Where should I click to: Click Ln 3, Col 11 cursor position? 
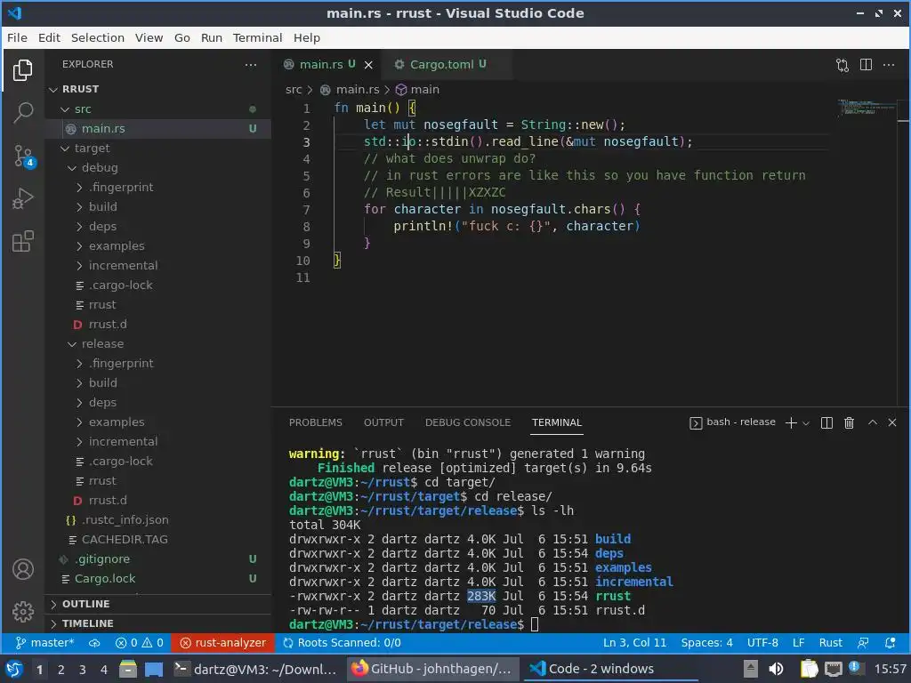coord(634,643)
